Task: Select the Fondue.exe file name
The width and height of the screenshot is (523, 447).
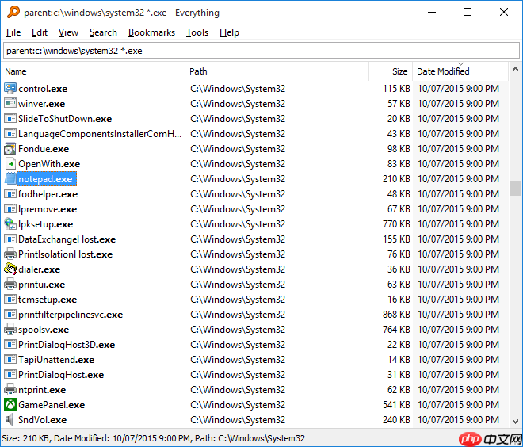Action: (x=44, y=149)
